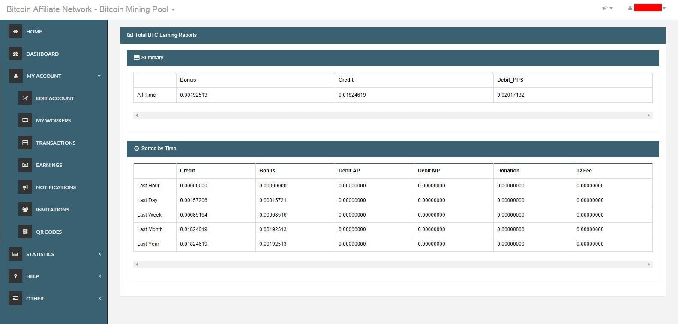The width and height of the screenshot is (678, 324).
Task: Open the EDIT ACCOUNT page
Action: point(55,98)
